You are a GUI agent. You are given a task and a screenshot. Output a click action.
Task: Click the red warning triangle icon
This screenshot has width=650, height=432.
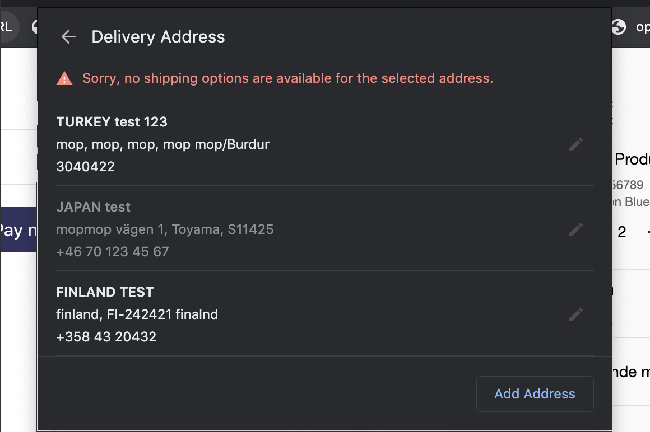(x=64, y=78)
